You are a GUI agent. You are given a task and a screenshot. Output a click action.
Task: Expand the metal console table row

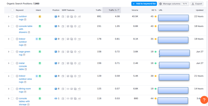(x=9, y=63)
